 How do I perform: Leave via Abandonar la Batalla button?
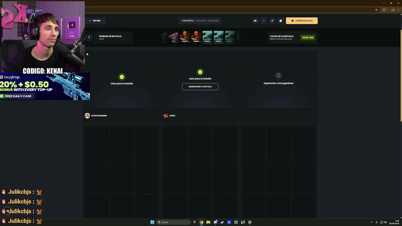(x=200, y=87)
